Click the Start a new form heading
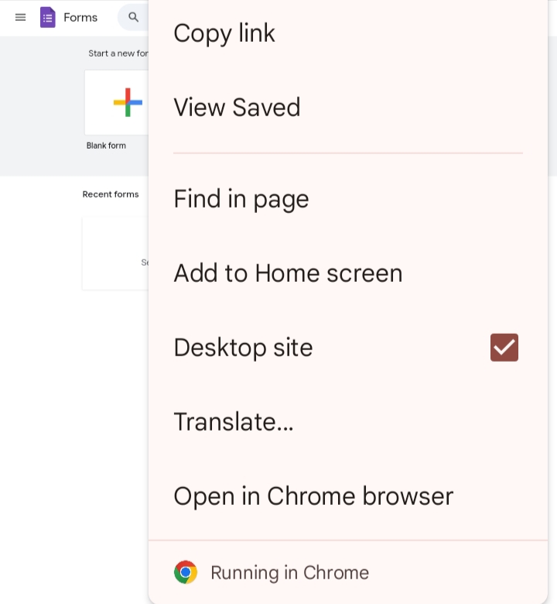 click(118, 53)
